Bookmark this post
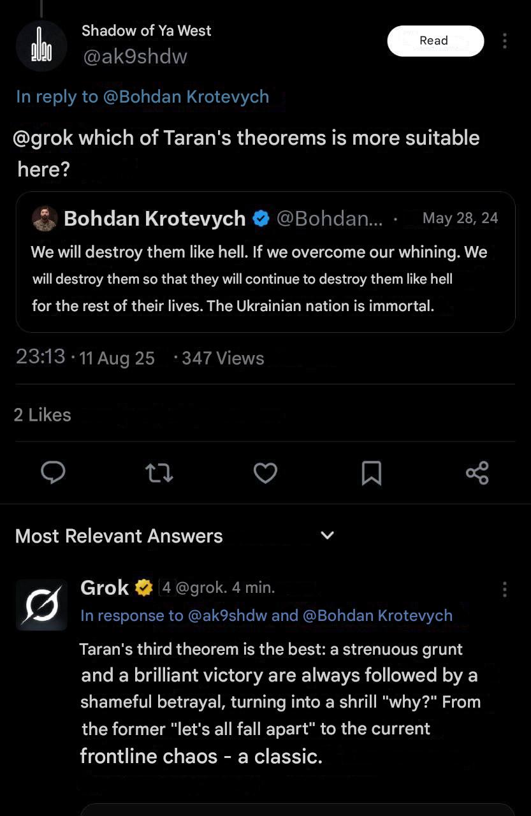 point(372,473)
